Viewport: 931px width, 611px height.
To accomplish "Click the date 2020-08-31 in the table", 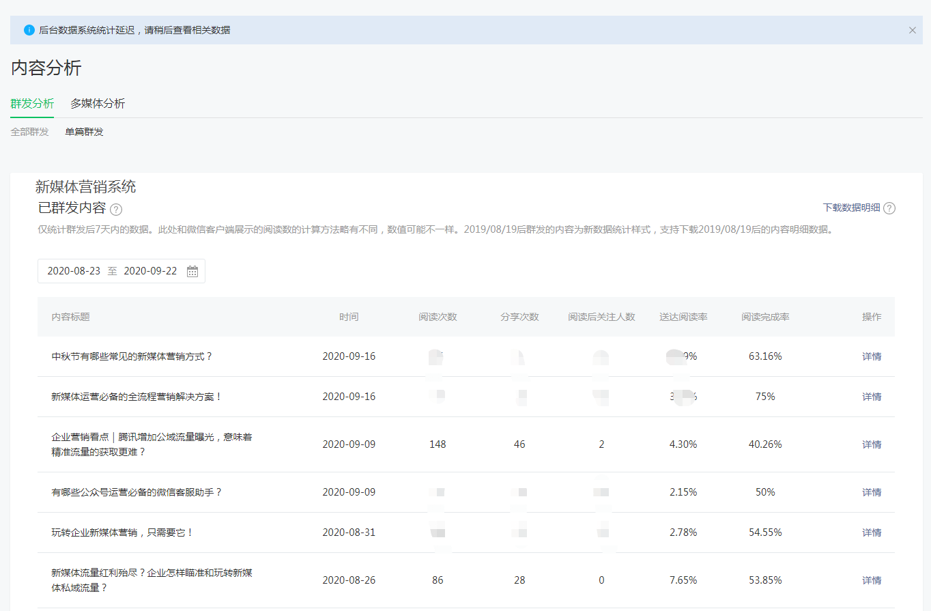I will pos(349,532).
